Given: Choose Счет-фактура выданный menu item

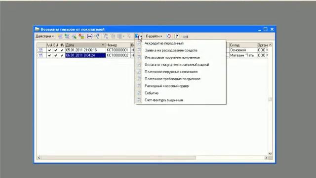Looking at the screenshot, I should pos(180,100).
